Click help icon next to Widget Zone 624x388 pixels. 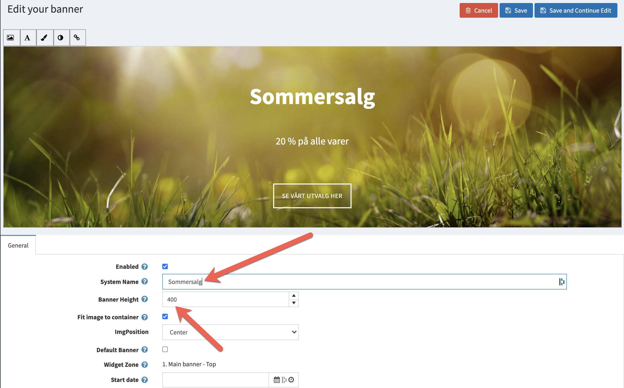tap(145, 365)
